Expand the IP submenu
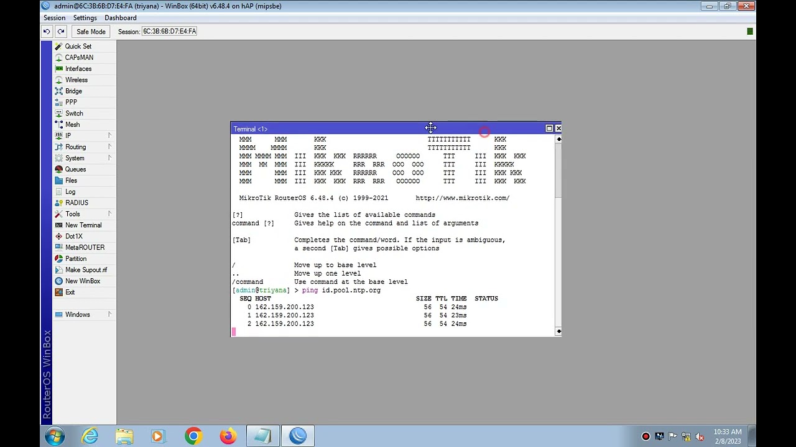The width and height of the screenshot is (796, 447). pos(109,136)
